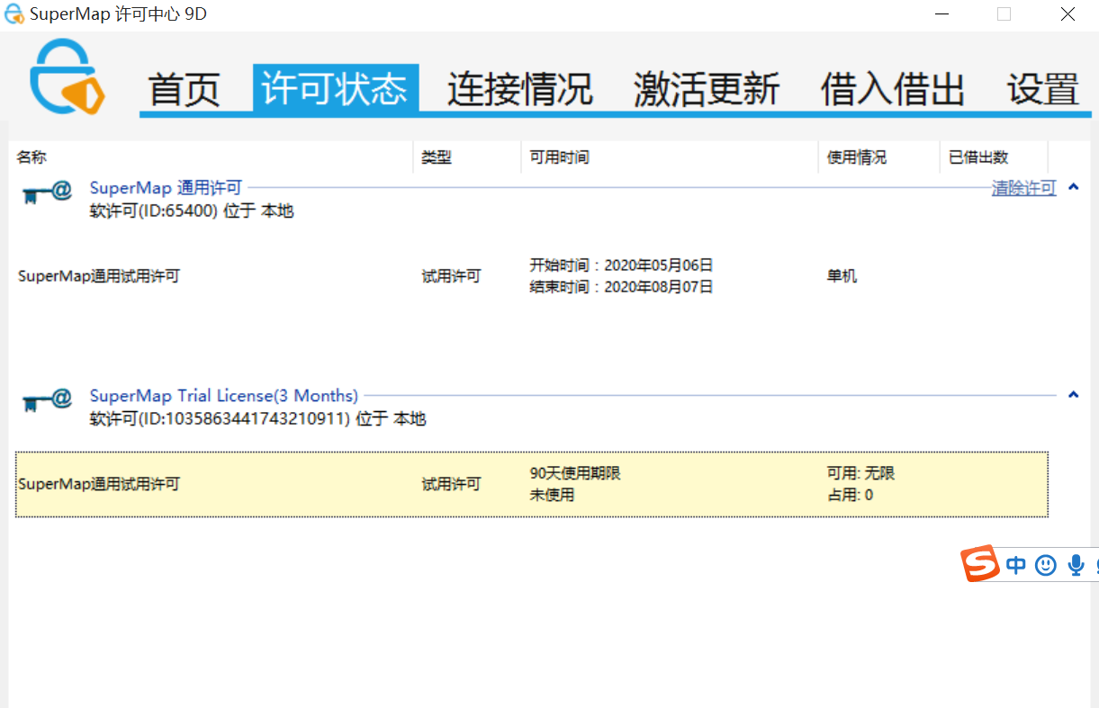
Task: Click the Sogou input method S icon
Action: [980, 564]
